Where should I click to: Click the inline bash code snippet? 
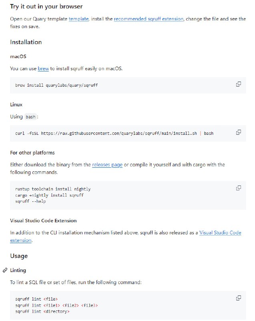coord(30,116)
